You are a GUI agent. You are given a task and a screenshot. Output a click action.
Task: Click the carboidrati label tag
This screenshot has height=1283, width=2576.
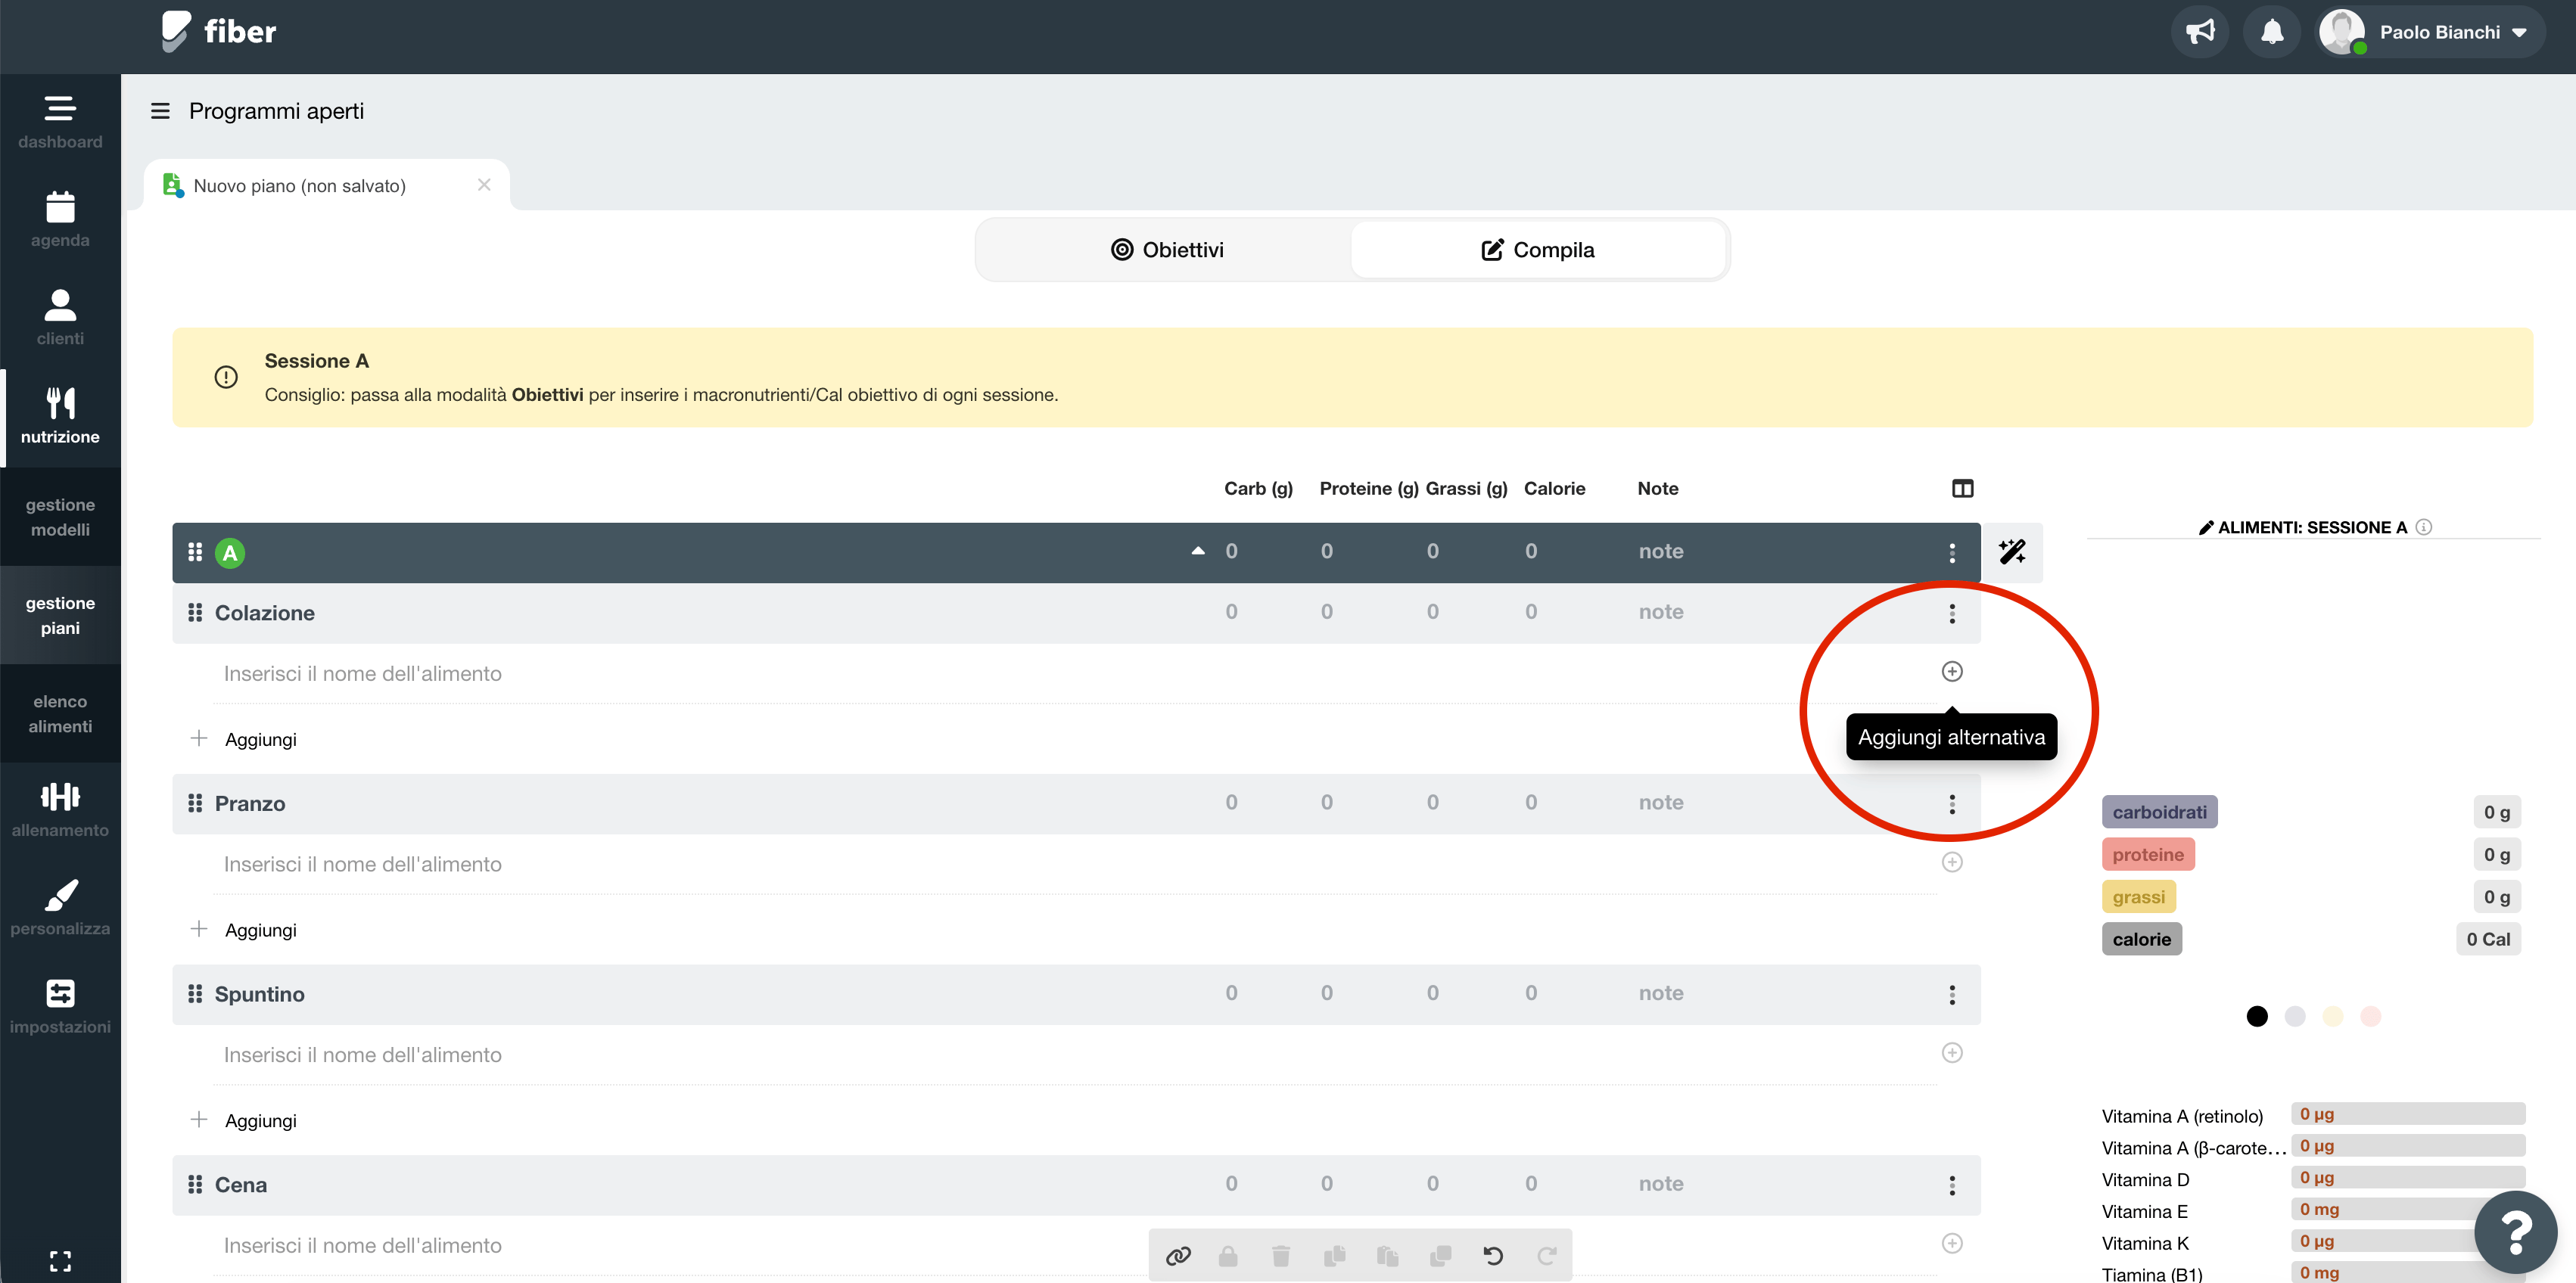click(2159, 812)
